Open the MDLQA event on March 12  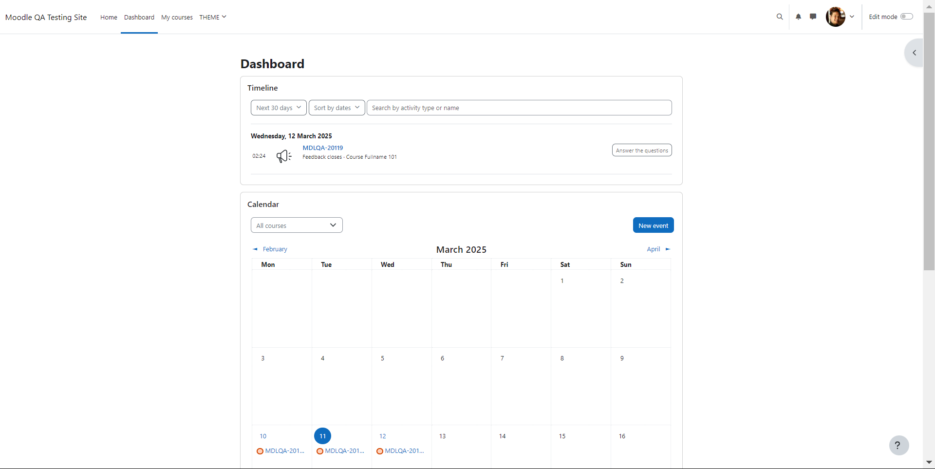tap(405, 451)
